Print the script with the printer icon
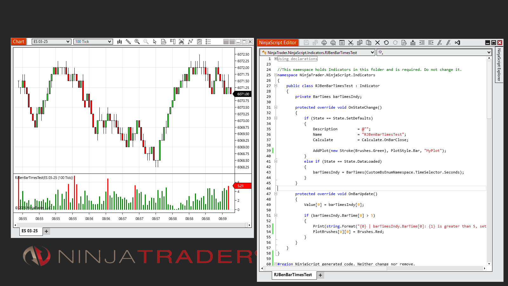 coord(324,43)
